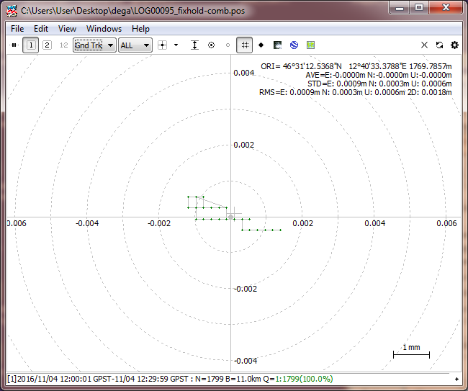Open the ALL quality filter dropdown
The width and height of the screenshot is (468, 391).
click(x=135, y=45)
